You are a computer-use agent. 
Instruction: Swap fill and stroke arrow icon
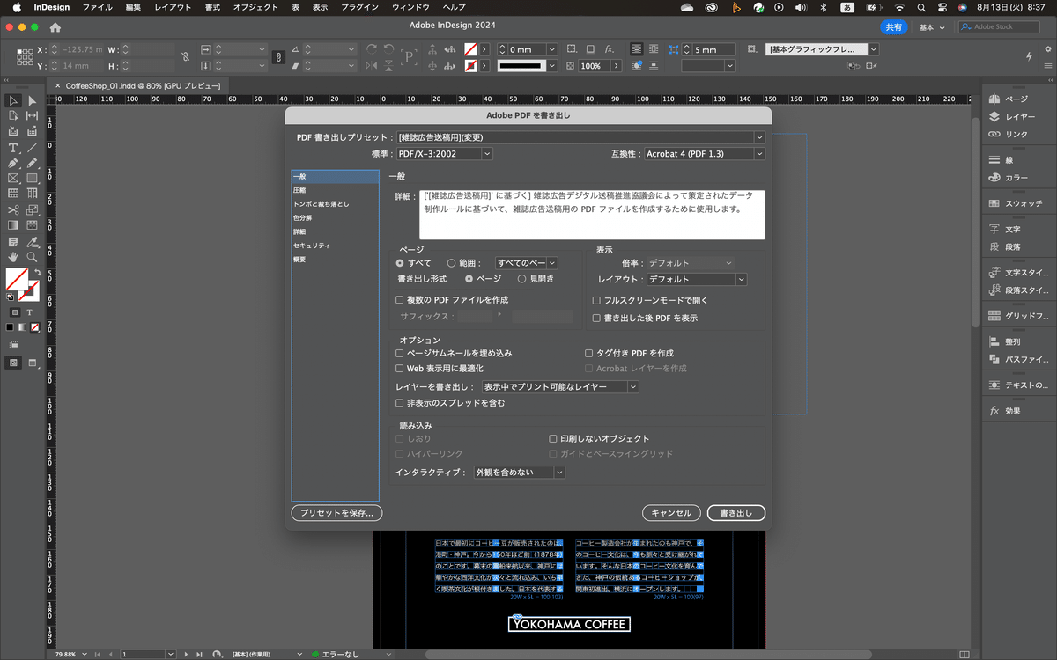click(36, 273)
